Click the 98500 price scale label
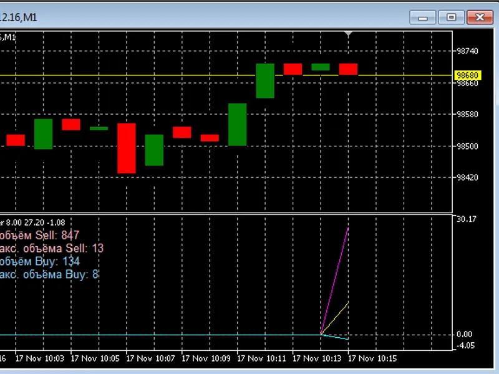The height and width of the screenshot is (374, 499). click(467, 146)
